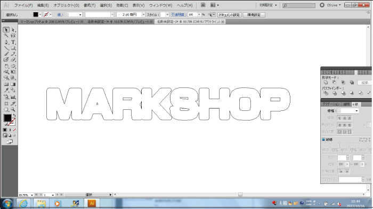The image size is (373, 209).
Task: Expand the 2 pt brush definition dropdown
Action: (x=143, y=15)
